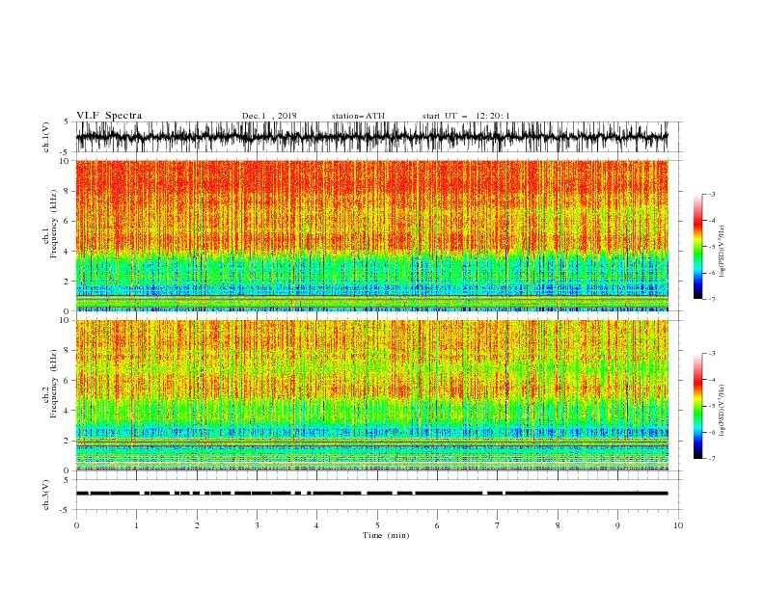Image resolution: width=764 pixels, height=590 pixels.
Task: Click the ch.2 color bar's log(PSD) label
Action: click(723, 411)
